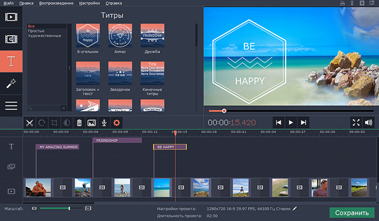The image size is (379, 221).
Task: Select the scissors split tool
Action: click(29, 123)
